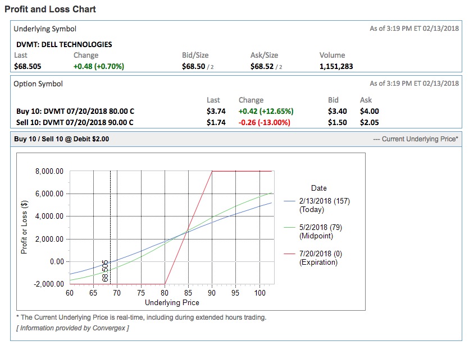Screen dimensions: 469x350
Task: Click the x-axis label 60
Action: tap(70, 293)
